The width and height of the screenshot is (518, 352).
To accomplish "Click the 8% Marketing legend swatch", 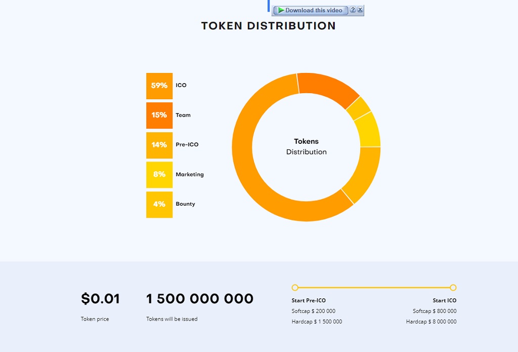I will 159,174.
